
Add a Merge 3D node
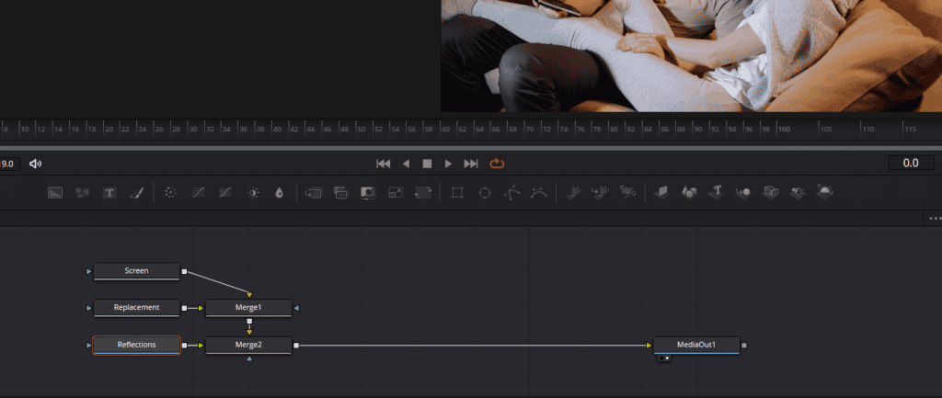click(x=743, y=192)
